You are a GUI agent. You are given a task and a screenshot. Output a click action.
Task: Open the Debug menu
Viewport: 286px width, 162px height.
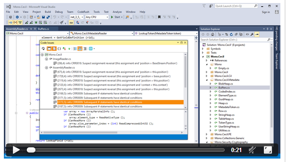(59, 12)
